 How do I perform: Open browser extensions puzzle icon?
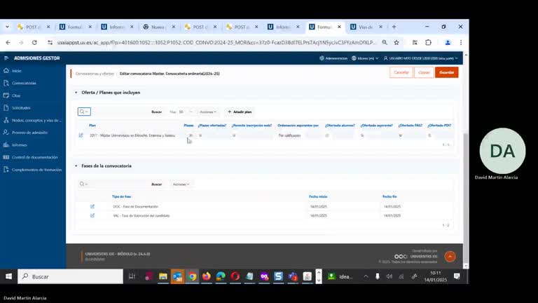click(428, 43)
